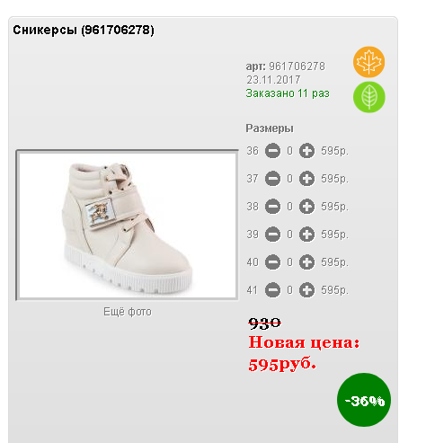Click the orange maple leaf season icon

(x=368, y=62)
